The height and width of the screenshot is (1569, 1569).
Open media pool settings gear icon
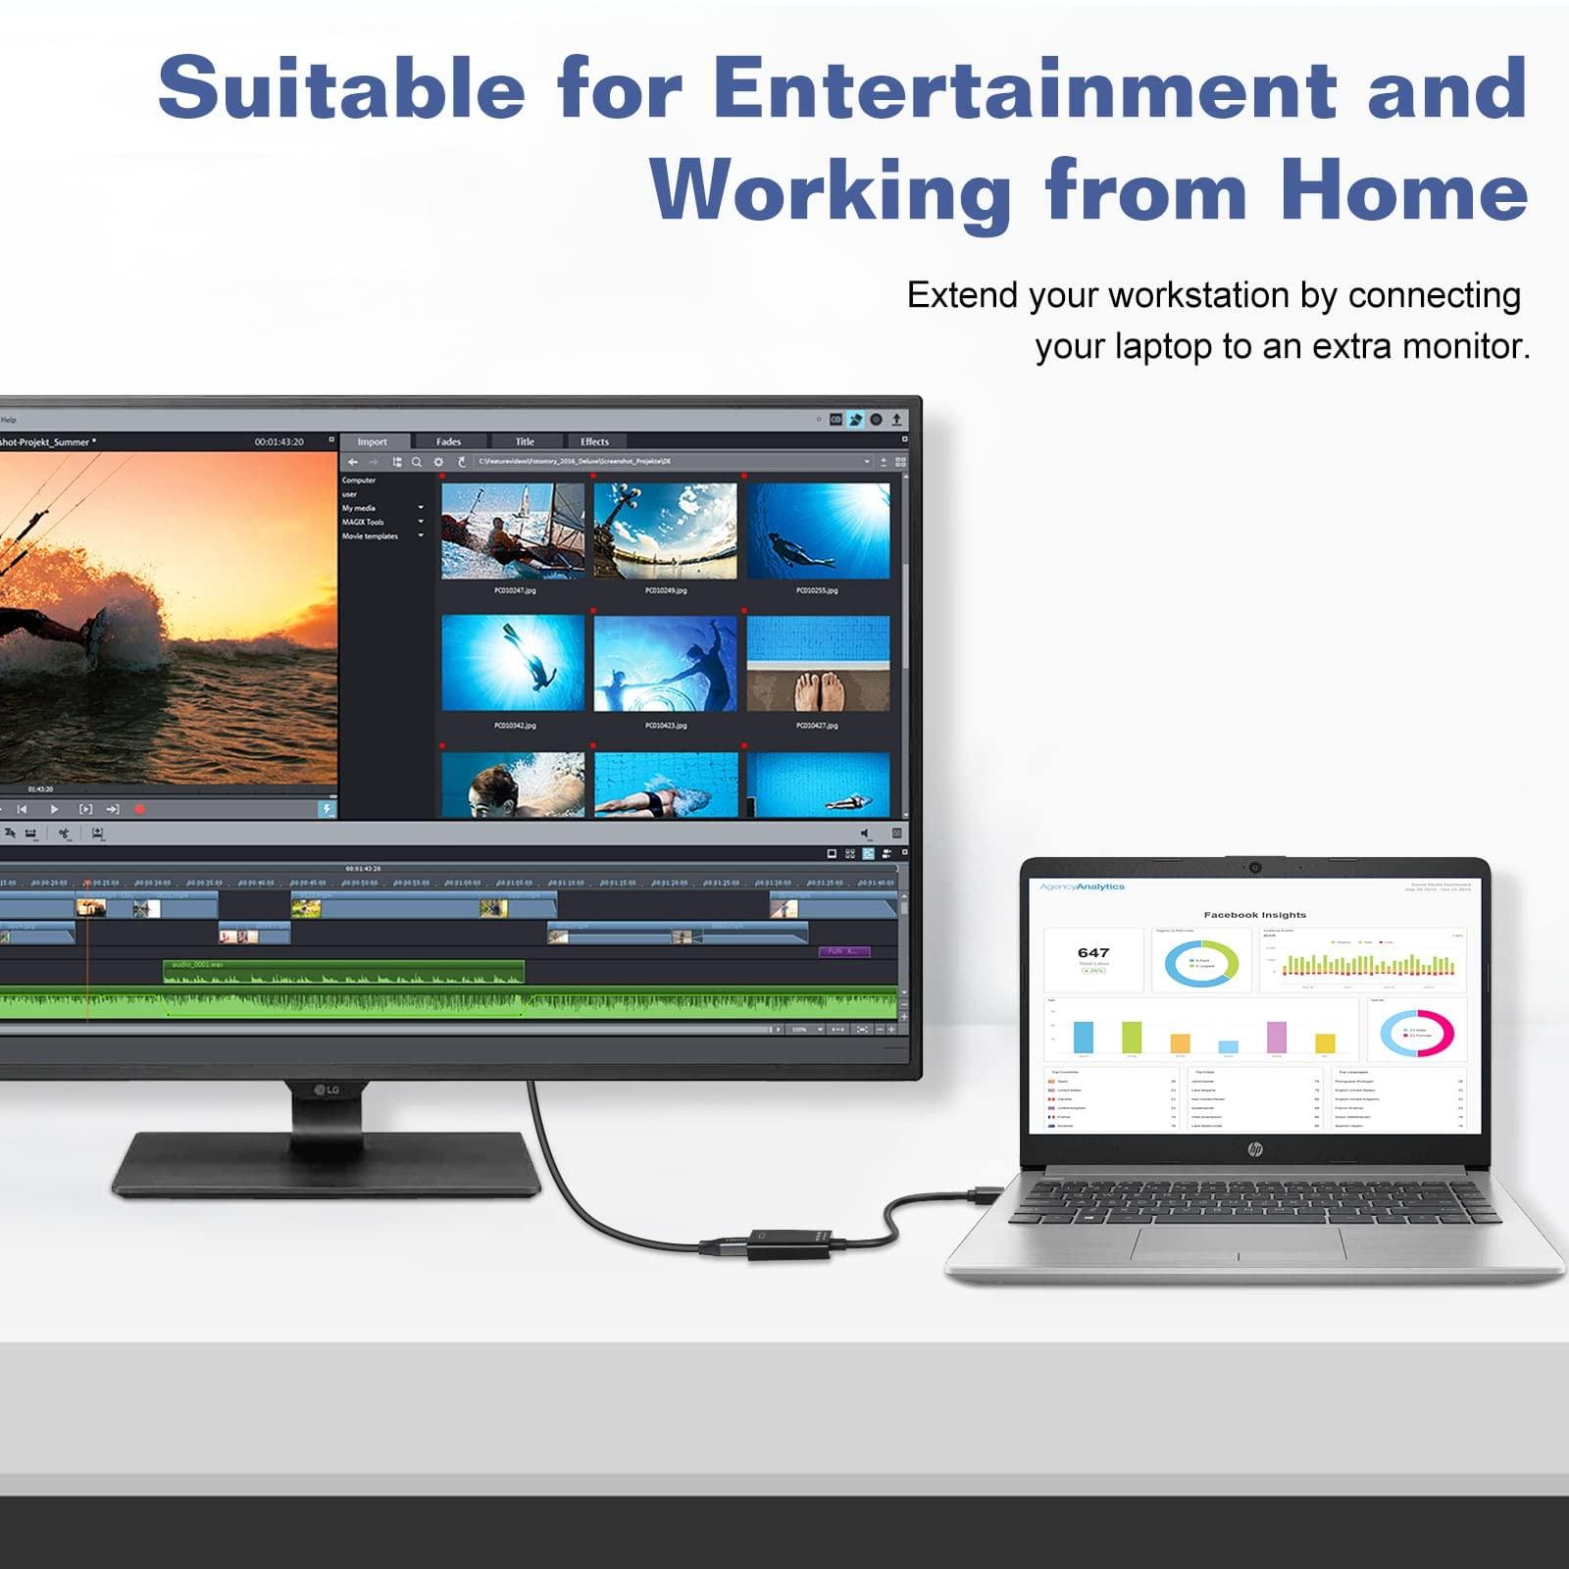click(438, 462)
